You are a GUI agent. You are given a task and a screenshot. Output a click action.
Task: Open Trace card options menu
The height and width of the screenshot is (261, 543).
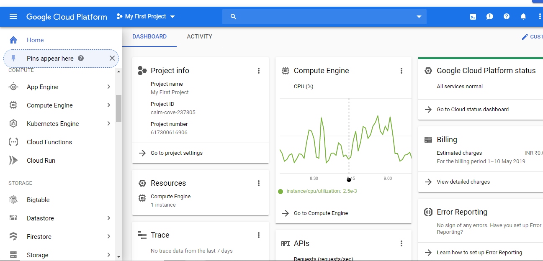pos(259,235)
